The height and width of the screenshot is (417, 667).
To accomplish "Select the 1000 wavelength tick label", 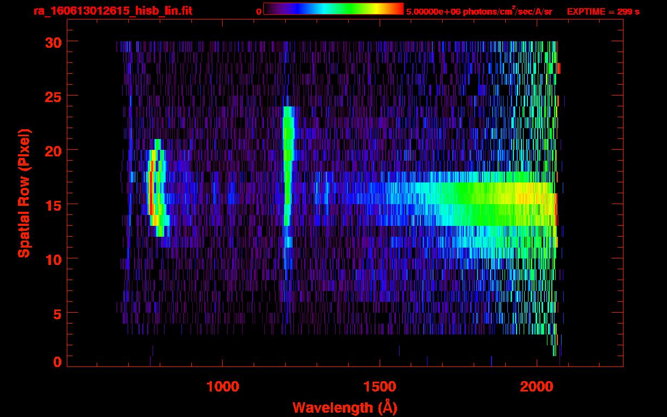I will pyautogui.click(x=223, y=386).
